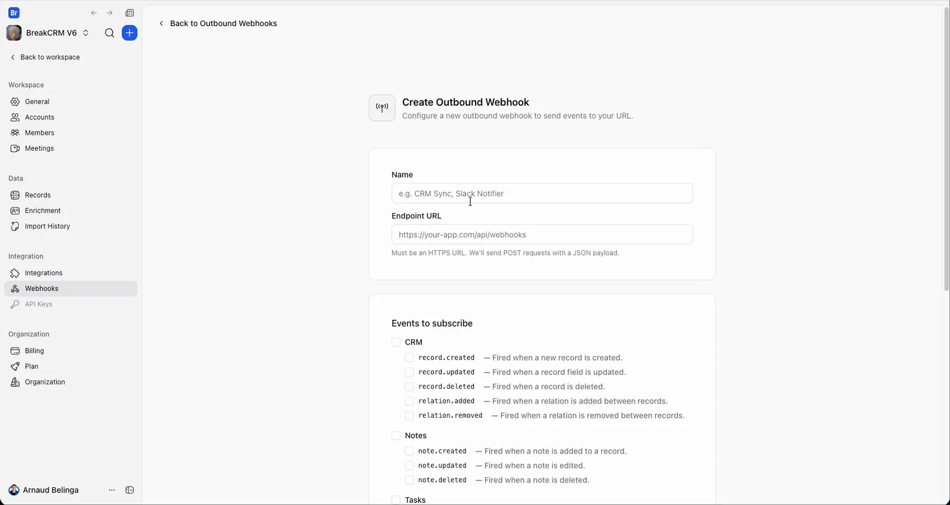Click the vertical page scrollbar
The width and height of the screenshot is (950, 505).
946,148
